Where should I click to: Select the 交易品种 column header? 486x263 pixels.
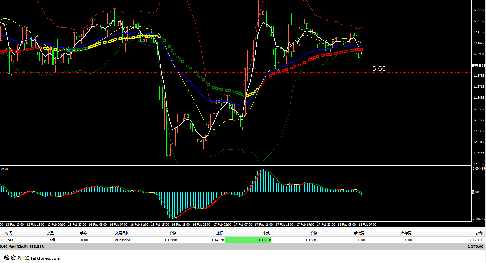pos(122,233)
